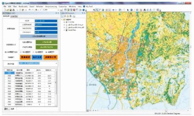Screen dimensions: 194x116
Task: Toggle visibility of the basicMap layer
Action: pyautogui.click(x=67, y=30)
